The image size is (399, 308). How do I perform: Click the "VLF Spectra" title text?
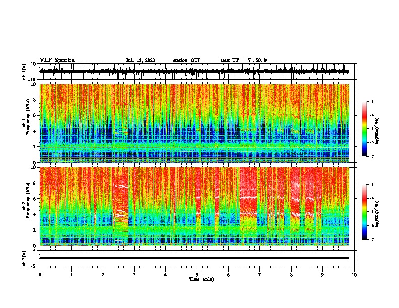click(57, 60)
